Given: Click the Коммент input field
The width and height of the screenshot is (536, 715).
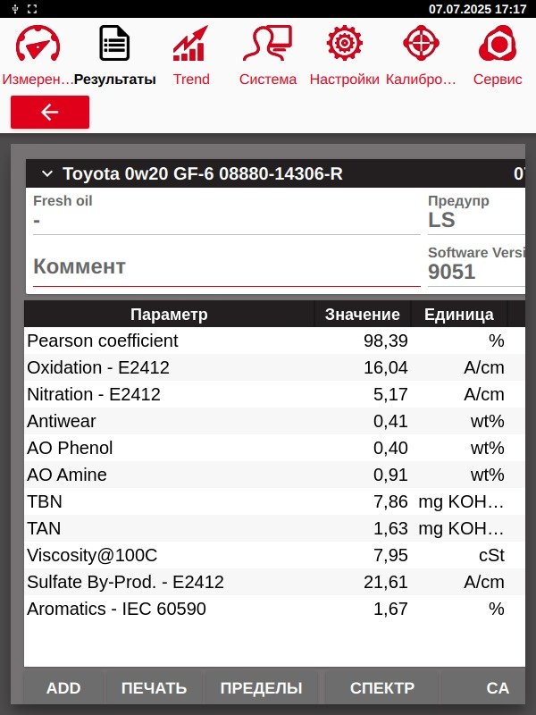Looking at the screenshot, I should pyautogui.click(x=227, y=266).
